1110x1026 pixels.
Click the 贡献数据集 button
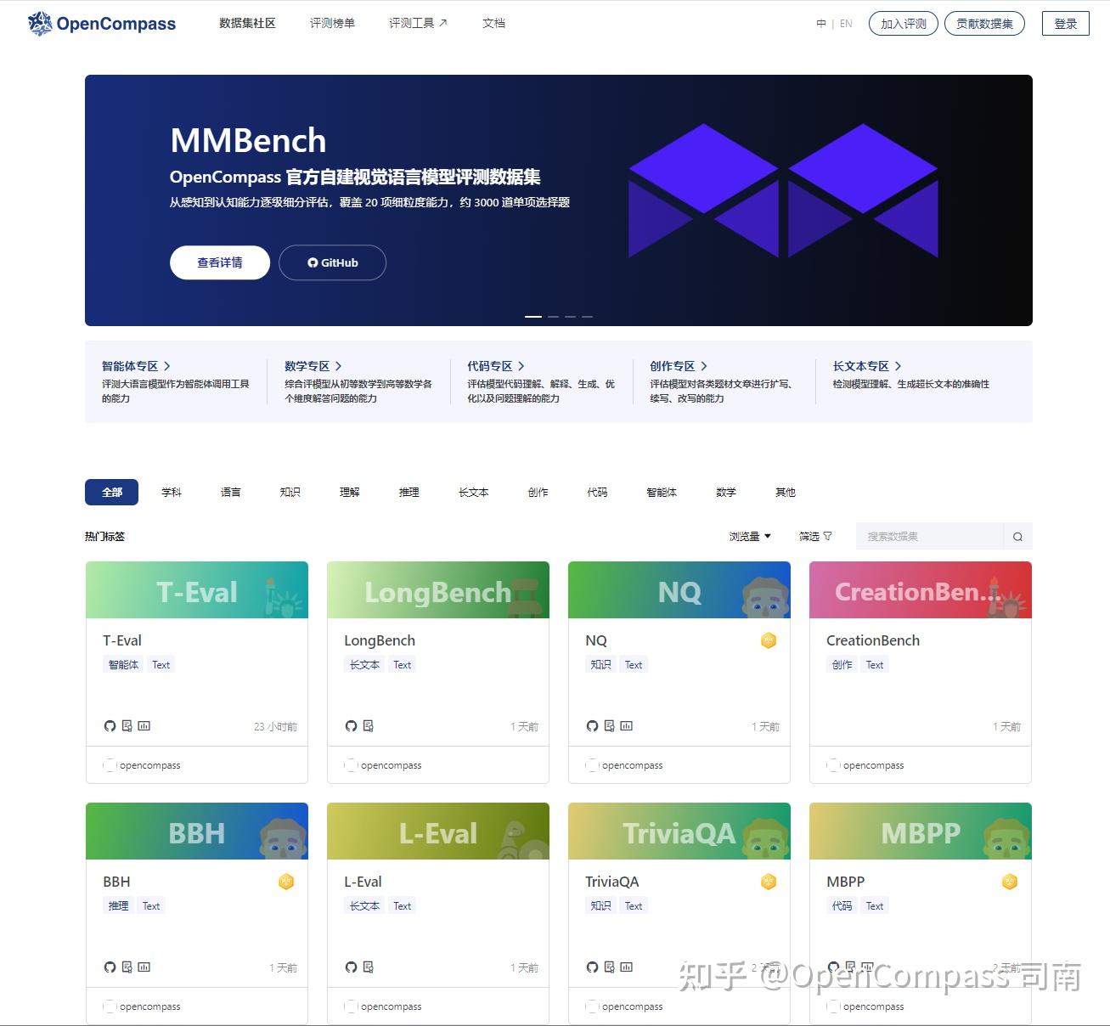(984, 24)
